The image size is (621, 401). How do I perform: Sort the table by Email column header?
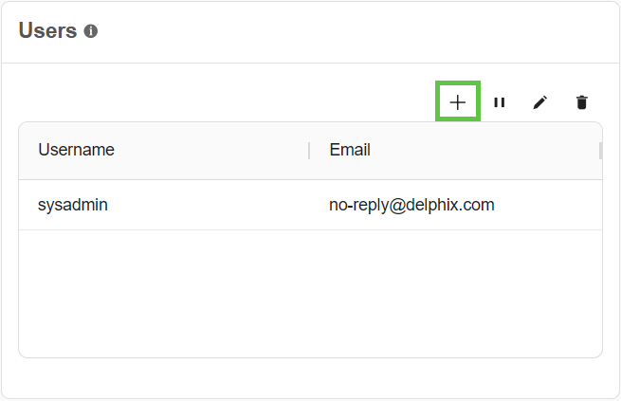pyautogui.click(x=350, y=150)
